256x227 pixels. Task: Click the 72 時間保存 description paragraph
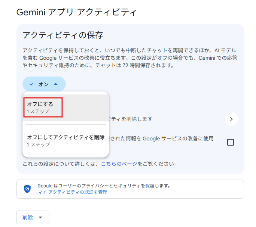point(129,58)
